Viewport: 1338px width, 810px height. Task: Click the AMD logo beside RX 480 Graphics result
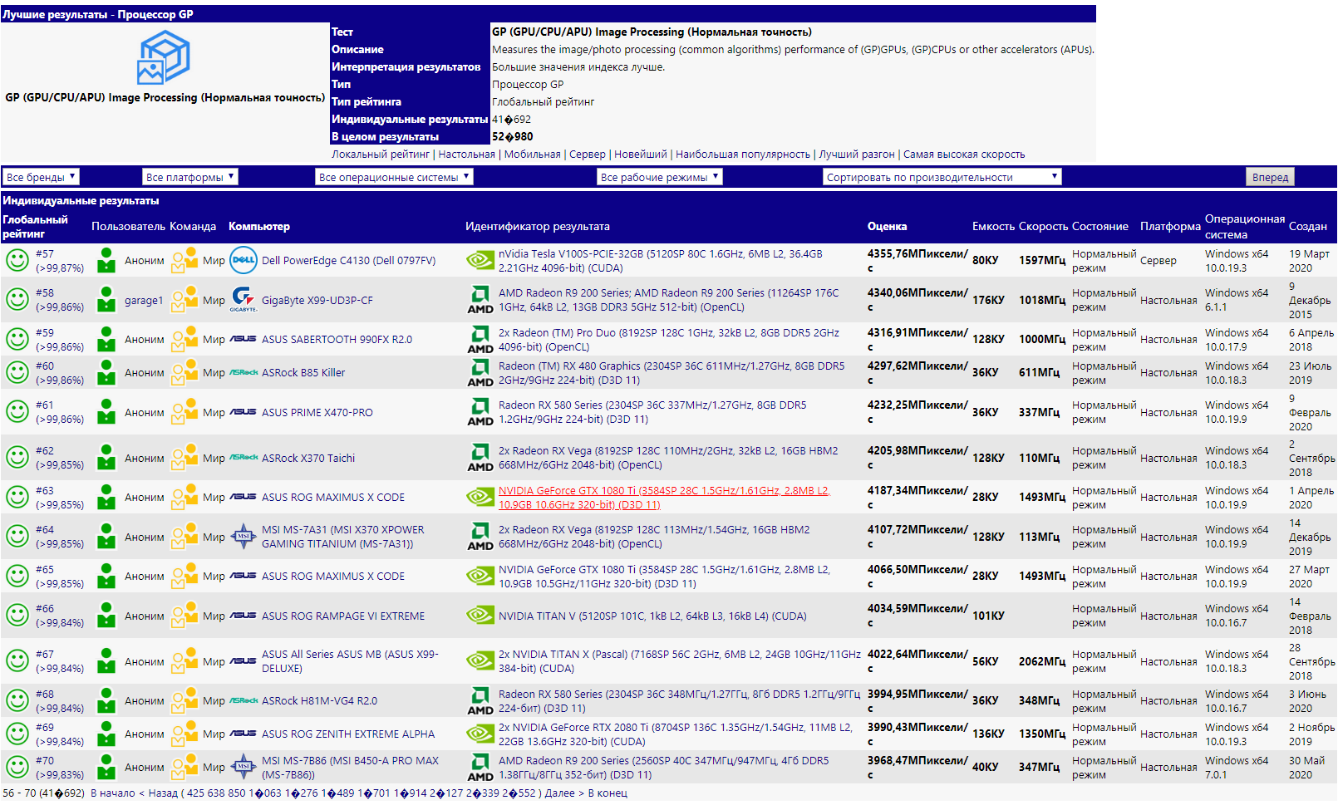480,372
